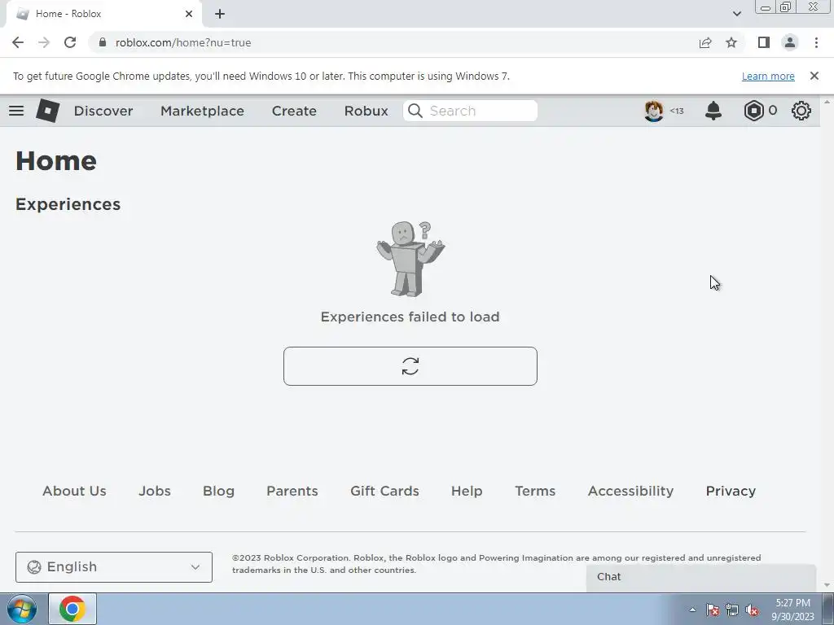Expand the English language dropdown
Viewport: 834px width, 625px height.
pyautogui.click(x=114, y=567)
